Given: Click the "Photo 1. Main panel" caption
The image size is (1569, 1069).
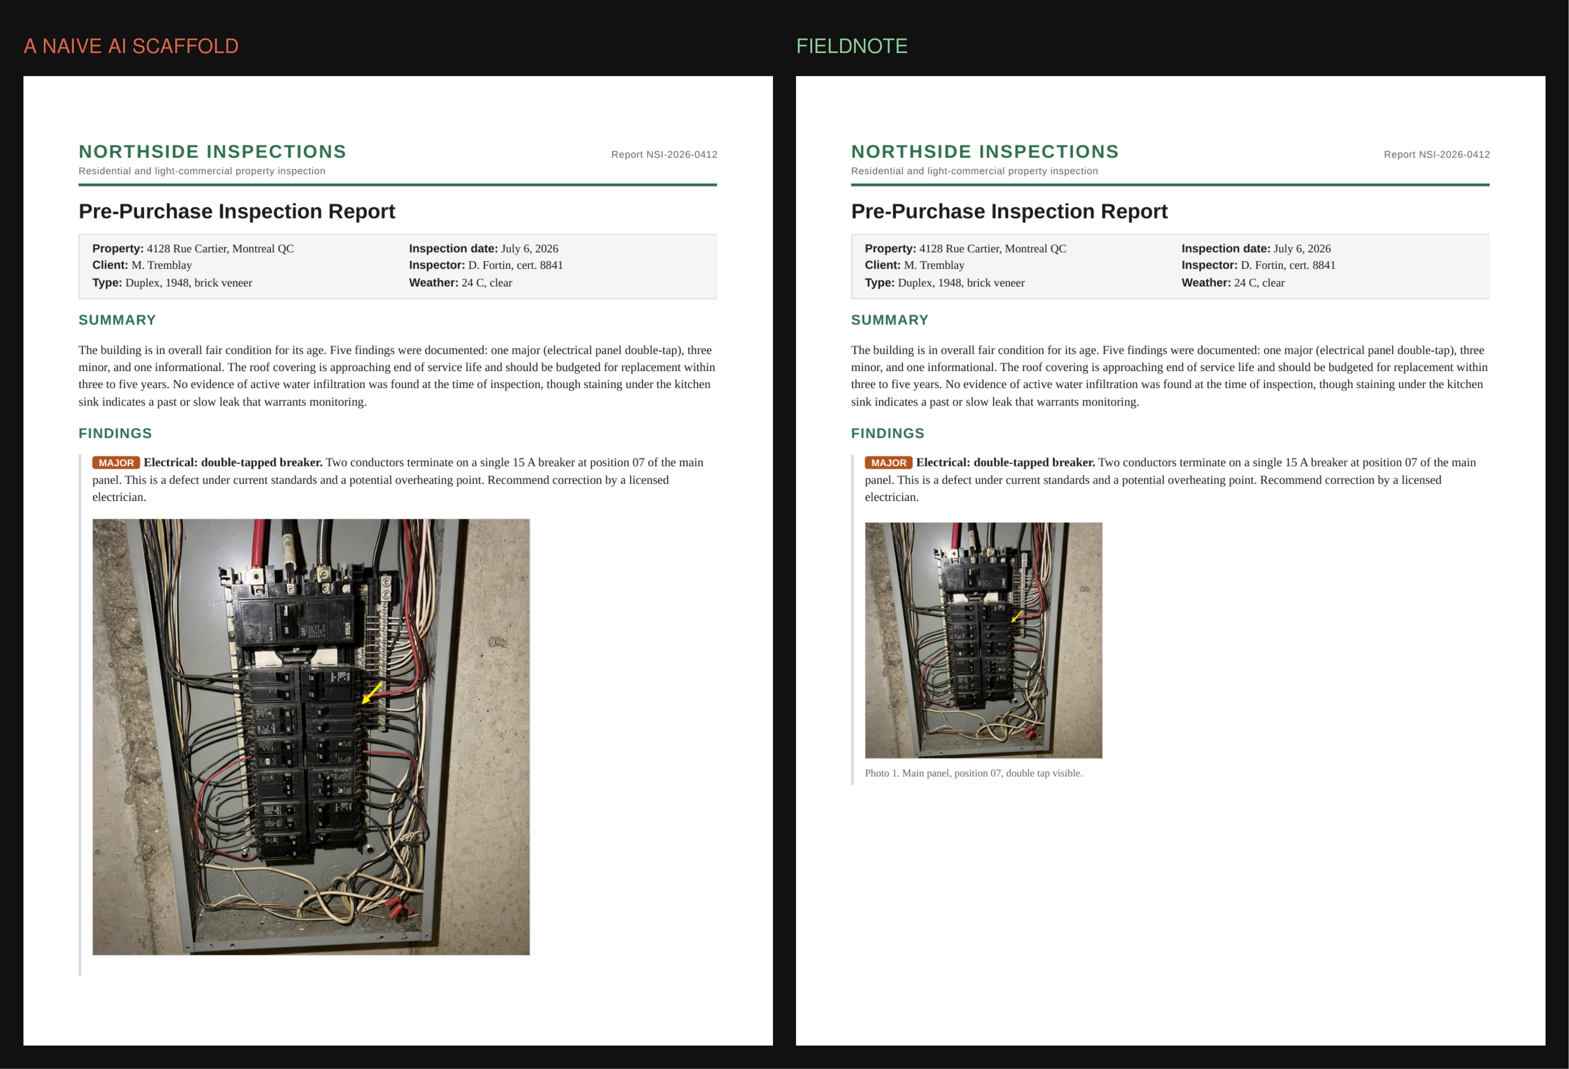Looking at the screenshot, I should click(x=974, y=773).
